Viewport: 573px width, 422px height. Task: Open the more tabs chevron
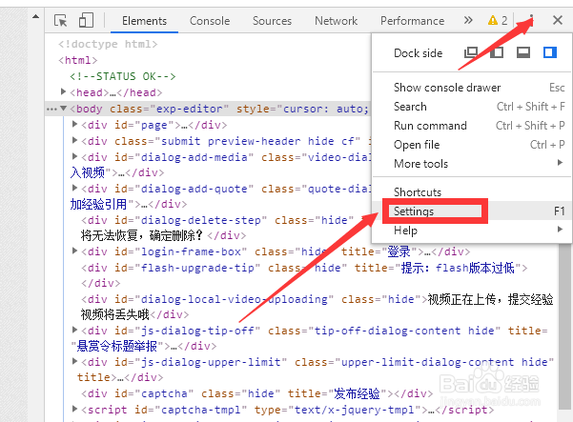[x=468, y=20]
